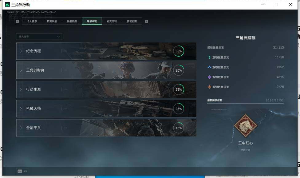Click the orange tier count 7/28

[x=280, y=87]
